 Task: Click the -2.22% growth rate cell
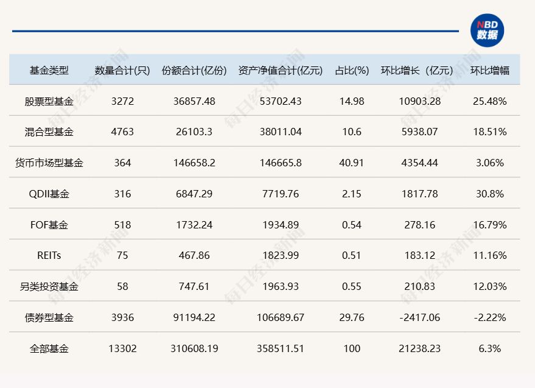click(489, 317)
